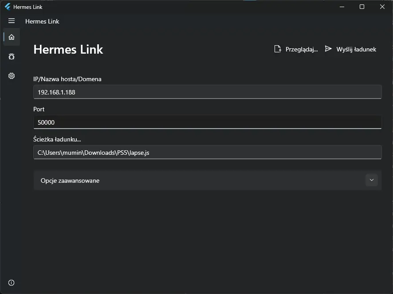Open the info page in the sidebar
This screenshot has width=393, height=294.
point(12,282)
